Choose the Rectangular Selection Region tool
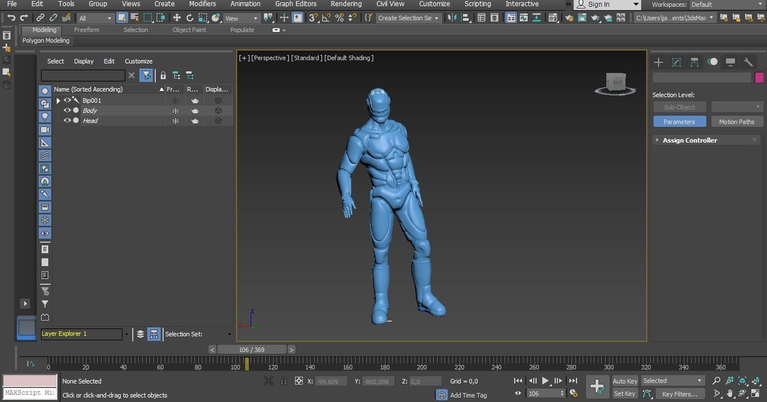The height and width of the screenshot is (402, 767). coord(148,18)
